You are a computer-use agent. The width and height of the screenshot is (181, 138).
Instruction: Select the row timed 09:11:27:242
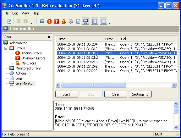click(117, 66)
